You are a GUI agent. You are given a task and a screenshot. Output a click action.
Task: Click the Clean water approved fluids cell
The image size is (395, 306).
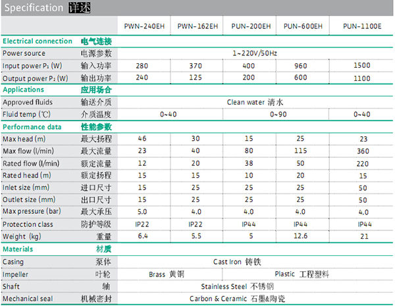click(255, 102)
